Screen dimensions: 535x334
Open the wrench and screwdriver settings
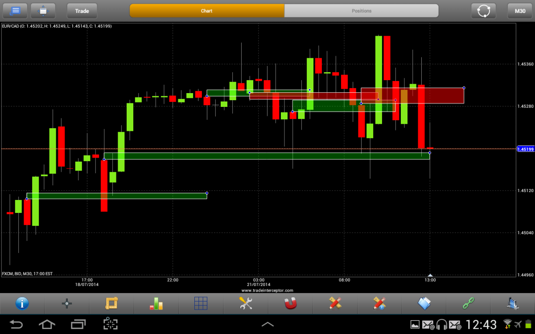pos(246,303)
